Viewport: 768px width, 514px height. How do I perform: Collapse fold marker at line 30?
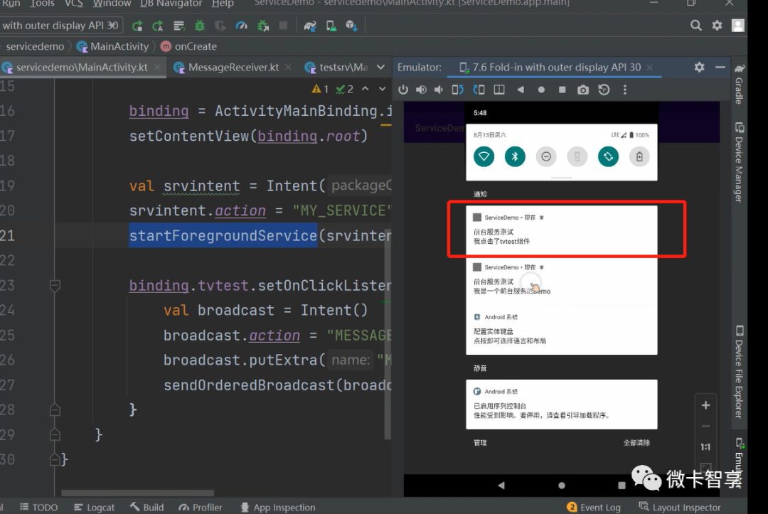point(55,459)
